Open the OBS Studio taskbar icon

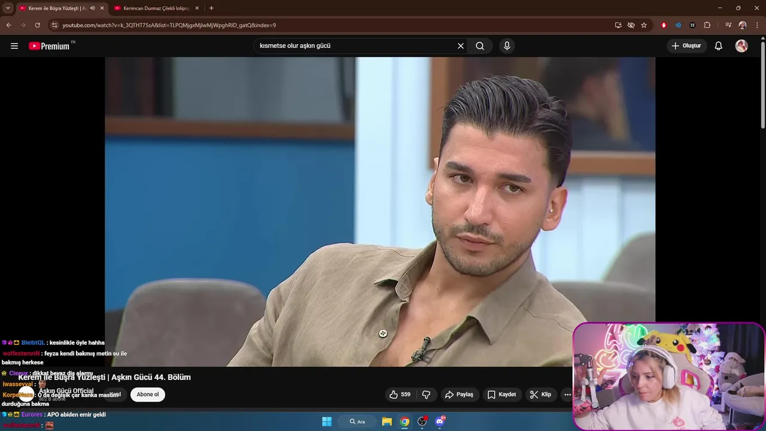tap(422, 421)
